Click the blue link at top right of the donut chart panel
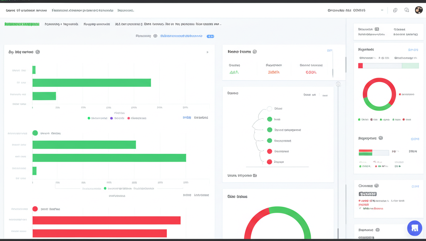The height and width of the screenshot is (241, 426). coord(413,50)
